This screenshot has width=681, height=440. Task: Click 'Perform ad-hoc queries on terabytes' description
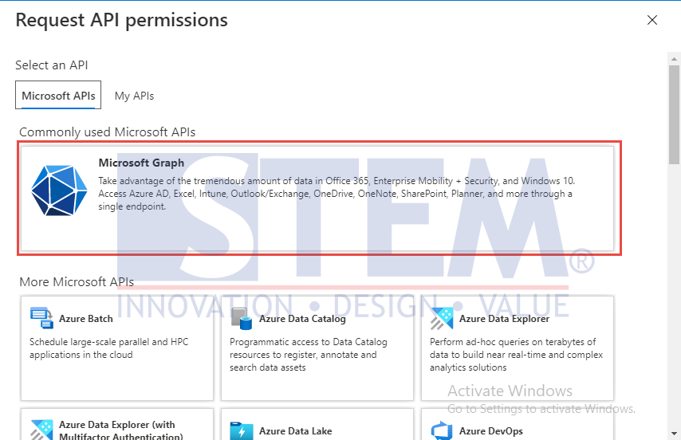click(517, 355)
